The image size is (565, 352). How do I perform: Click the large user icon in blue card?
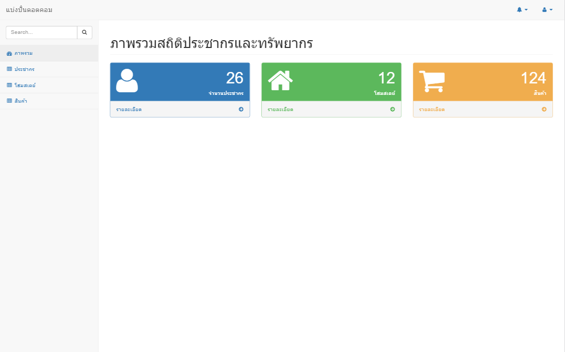tap(127, 81)
